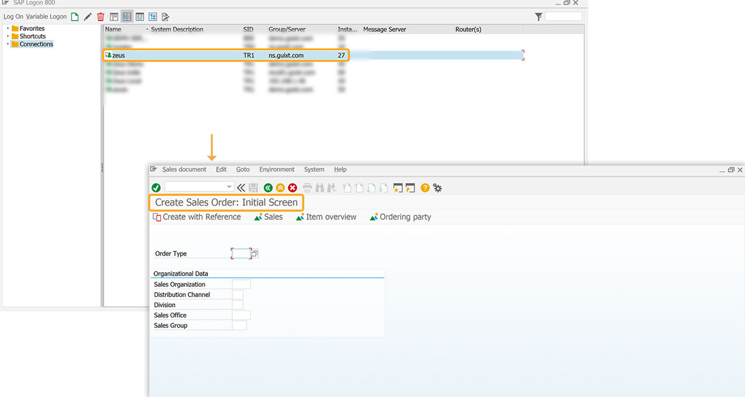Screen dimensions: 745x397
Task: Open Order Type search help button
Action: point(255,254)
